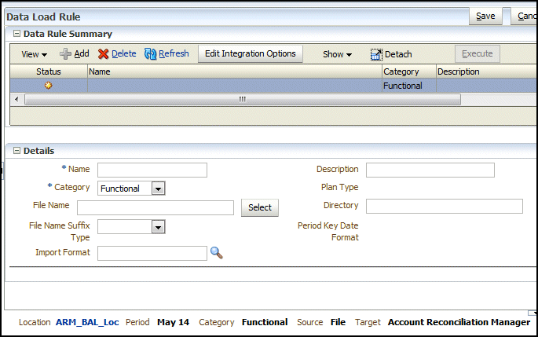Open the Category dropdown arrow
The width and height of the screenshot is (538, 337).
coord(158,189)
